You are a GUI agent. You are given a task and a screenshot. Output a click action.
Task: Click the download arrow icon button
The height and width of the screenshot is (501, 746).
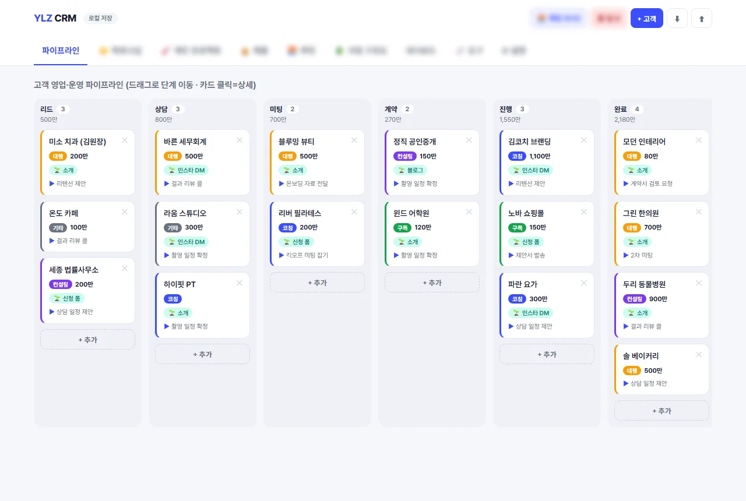click(677, 18)
